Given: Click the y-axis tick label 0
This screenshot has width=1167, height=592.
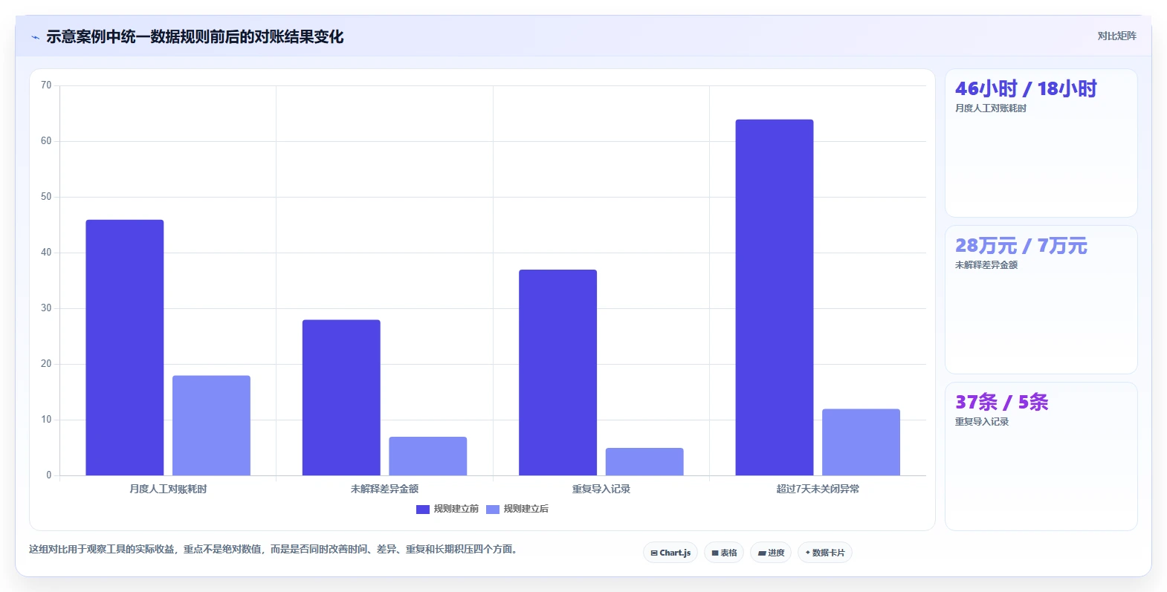Looking at the screenshot, I should pyautogui.click(x=49, y=475).
